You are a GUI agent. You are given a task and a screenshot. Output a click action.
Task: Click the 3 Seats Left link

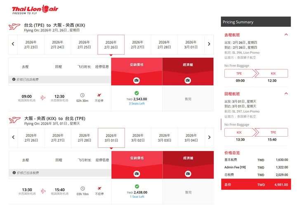tap(137, 104)
